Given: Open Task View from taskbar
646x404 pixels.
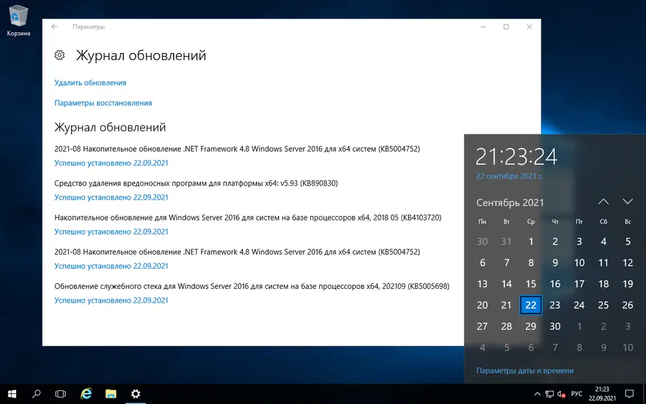Looking at the screenshot, I should coord(61,394).
